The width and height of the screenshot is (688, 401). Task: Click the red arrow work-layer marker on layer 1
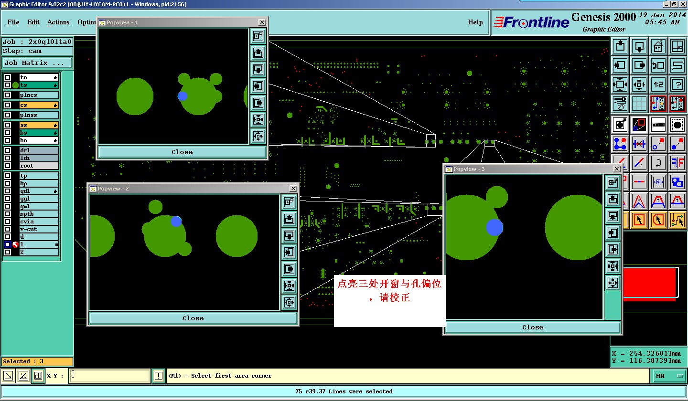click(15, 244)
